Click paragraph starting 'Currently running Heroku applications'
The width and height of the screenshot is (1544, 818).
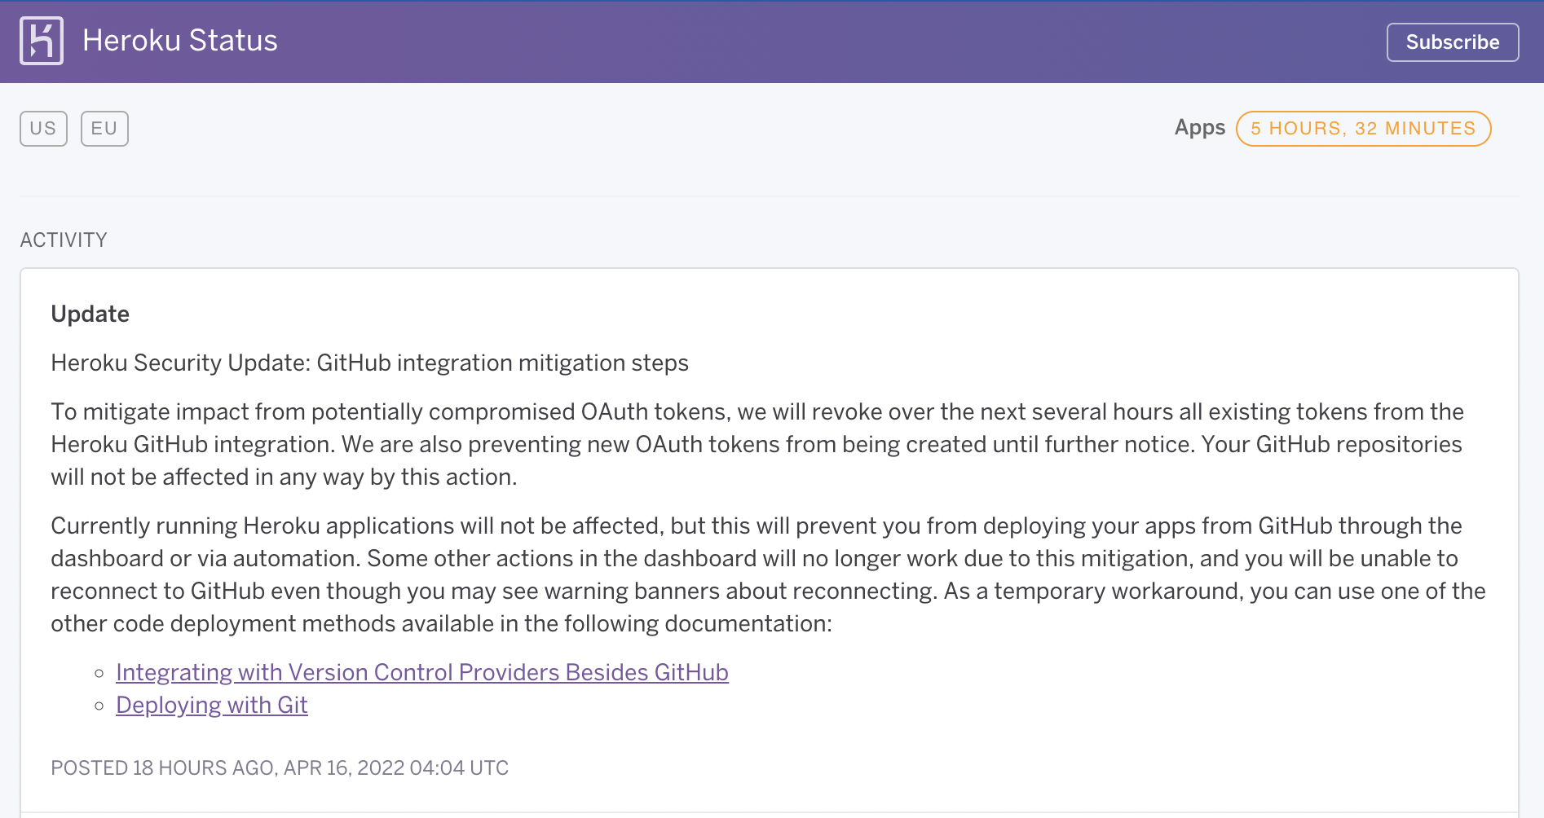click(x=768, y=574)
